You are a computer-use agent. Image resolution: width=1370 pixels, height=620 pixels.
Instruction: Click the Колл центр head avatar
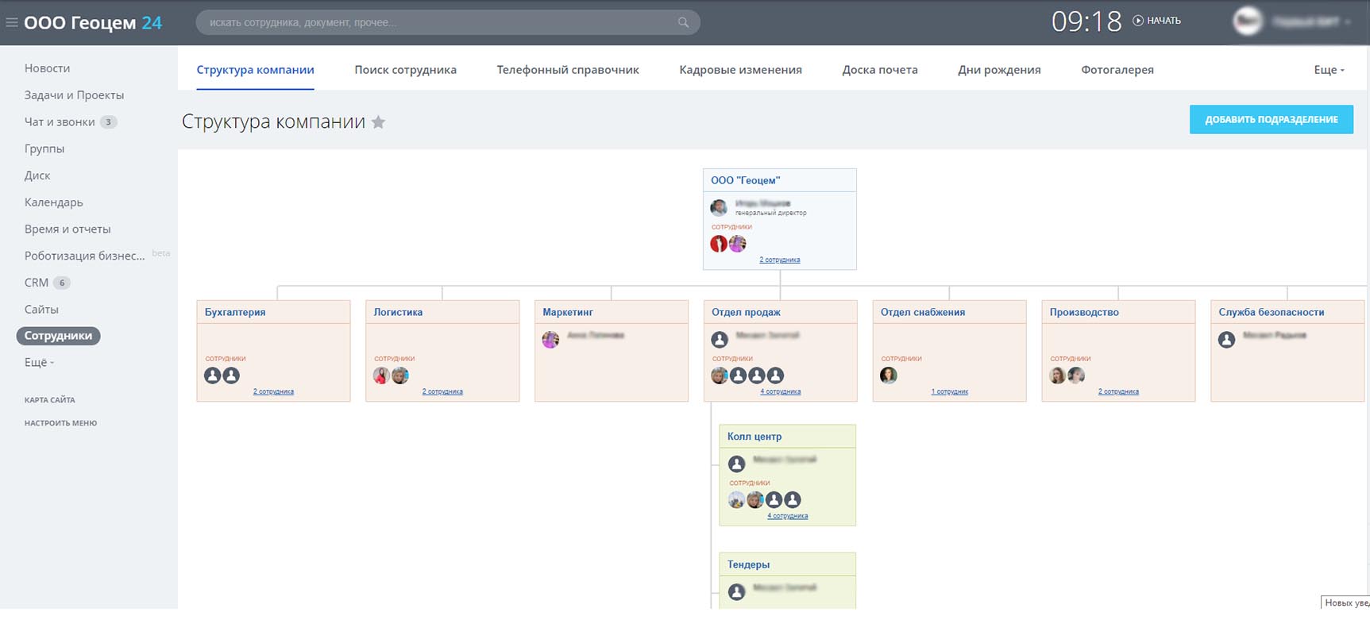click(x=736, y=464)
